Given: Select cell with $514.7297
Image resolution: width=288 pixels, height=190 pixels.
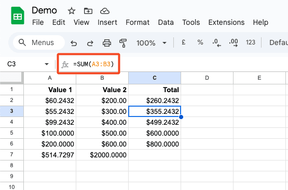Looking at the screenshot, I should coord(50,155).
